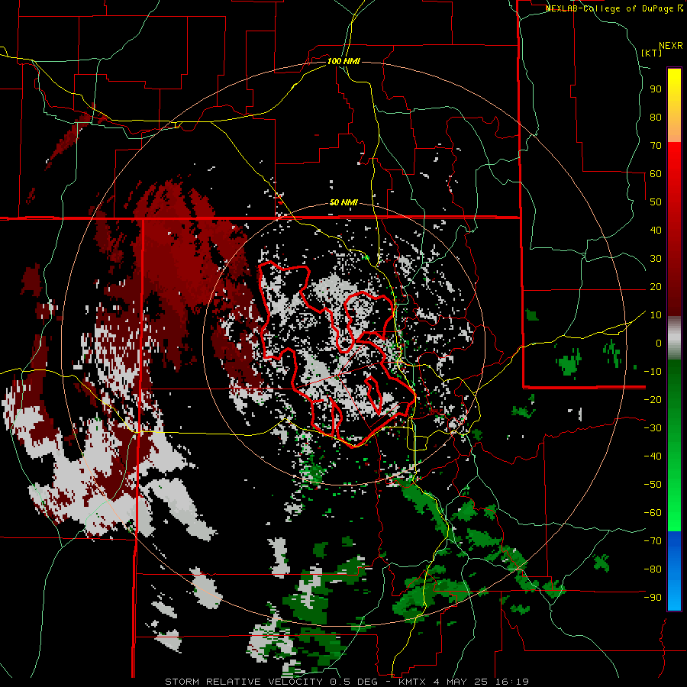Screen dimensions: 687x687
Task: Click the 10 value on velocity scale
Action: tap(656, 315)
